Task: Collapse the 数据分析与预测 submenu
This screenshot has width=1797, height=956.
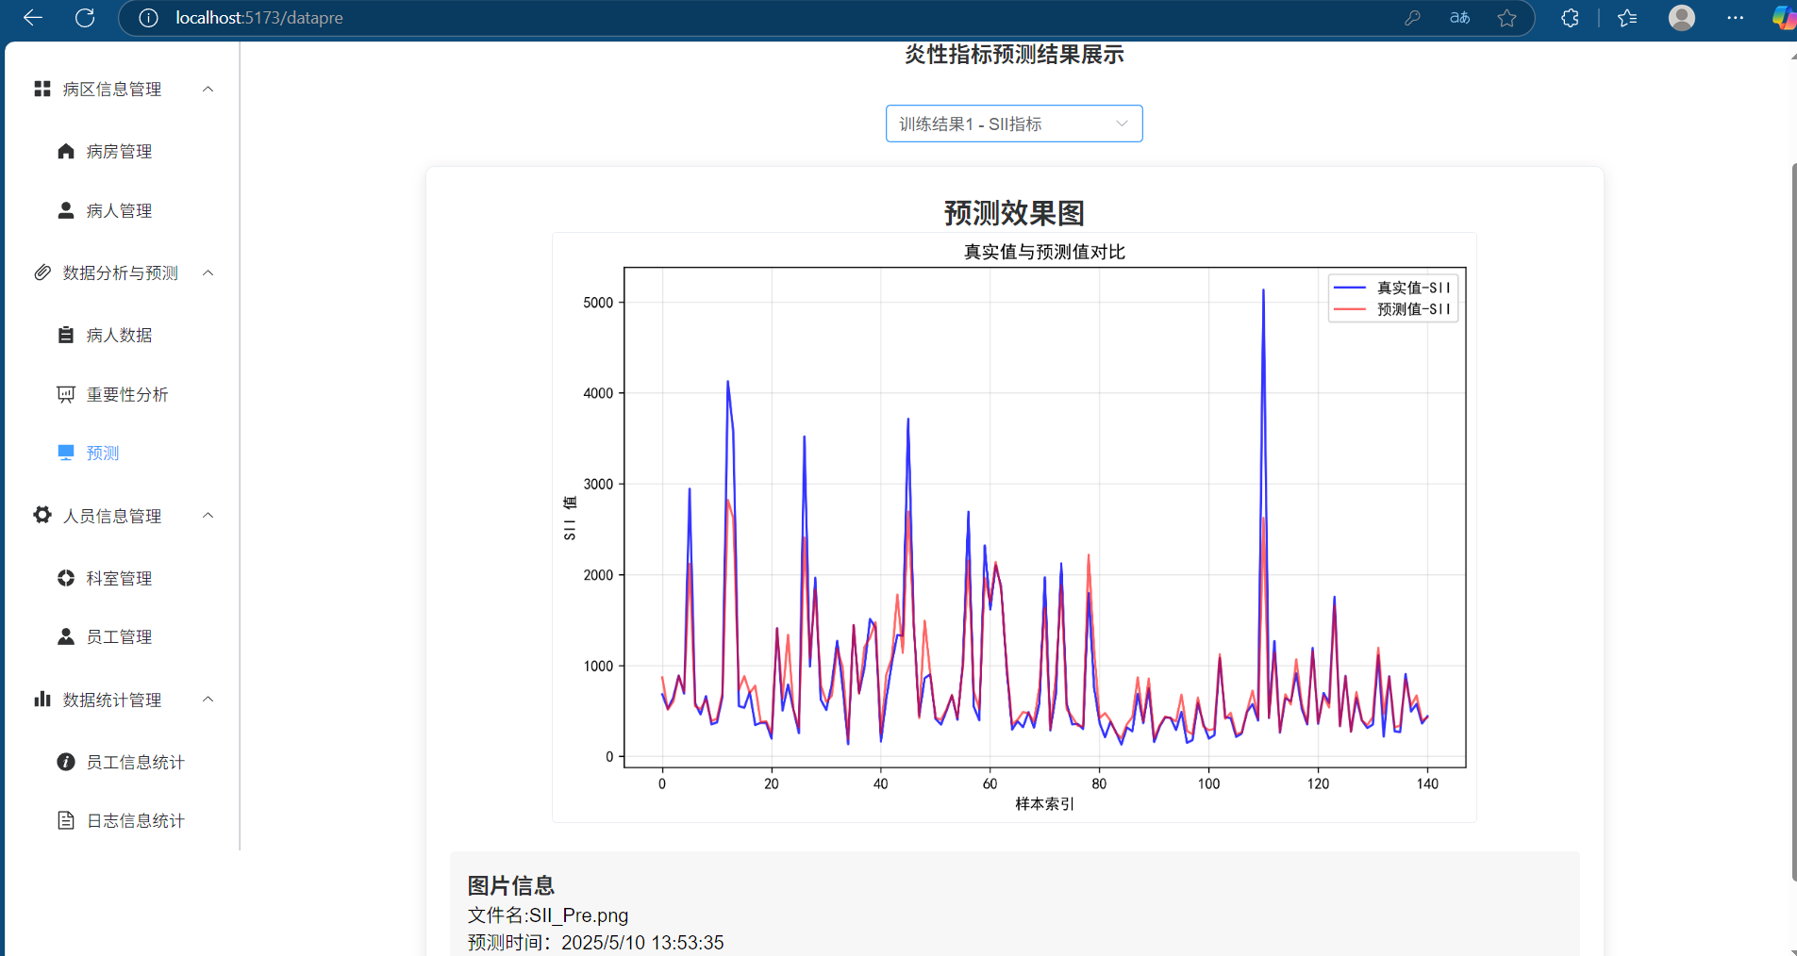Action: point(208,272)
